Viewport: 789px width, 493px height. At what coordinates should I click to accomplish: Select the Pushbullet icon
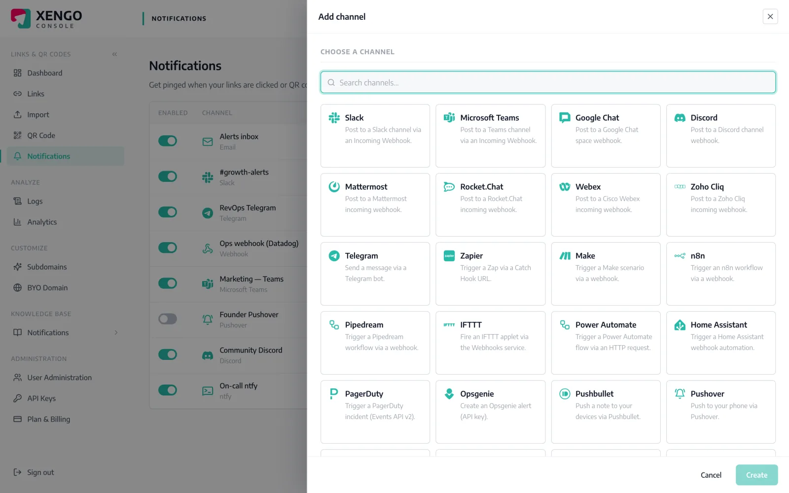[565, 394]
